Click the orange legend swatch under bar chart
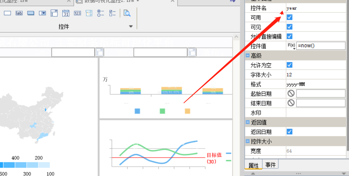Viewport: 349px width, 176px height. pos(187,111)
